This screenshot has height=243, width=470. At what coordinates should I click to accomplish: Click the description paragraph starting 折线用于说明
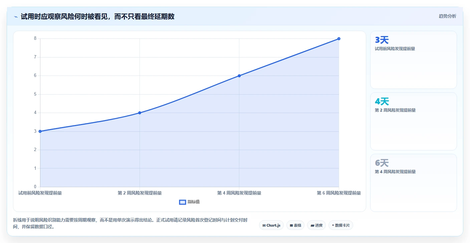(130, 223)
